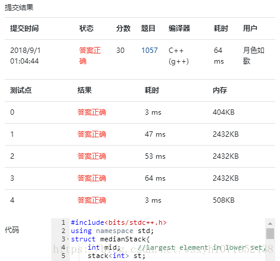Image resolution: width=280 pixels, height=261 pixels.
Task: Click the submission status '答案正确' in top row
Action: 90,56
